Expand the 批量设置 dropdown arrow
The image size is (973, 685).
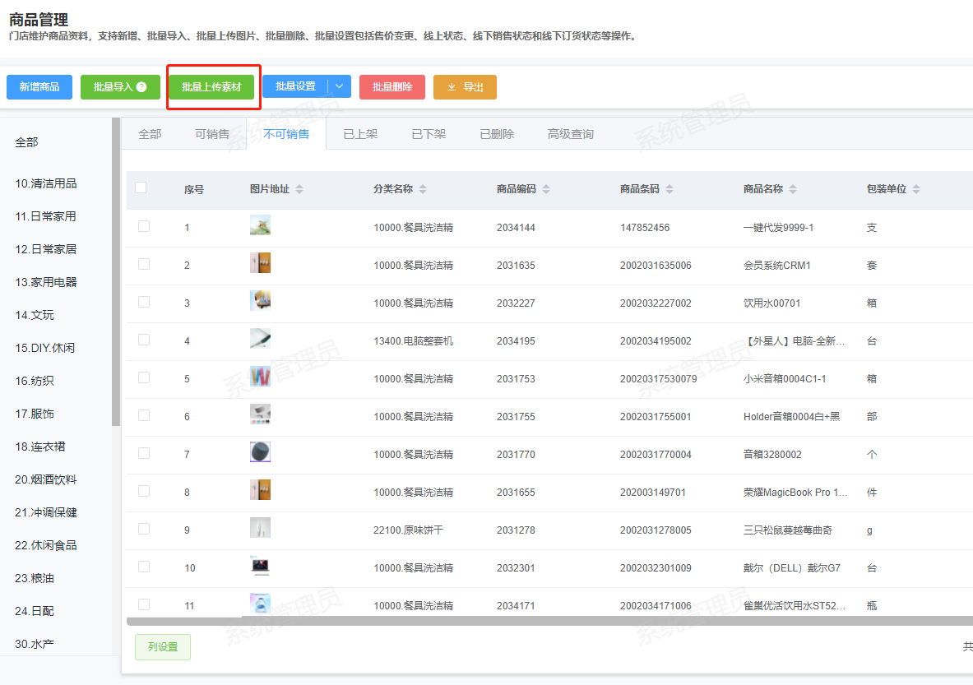340,86
